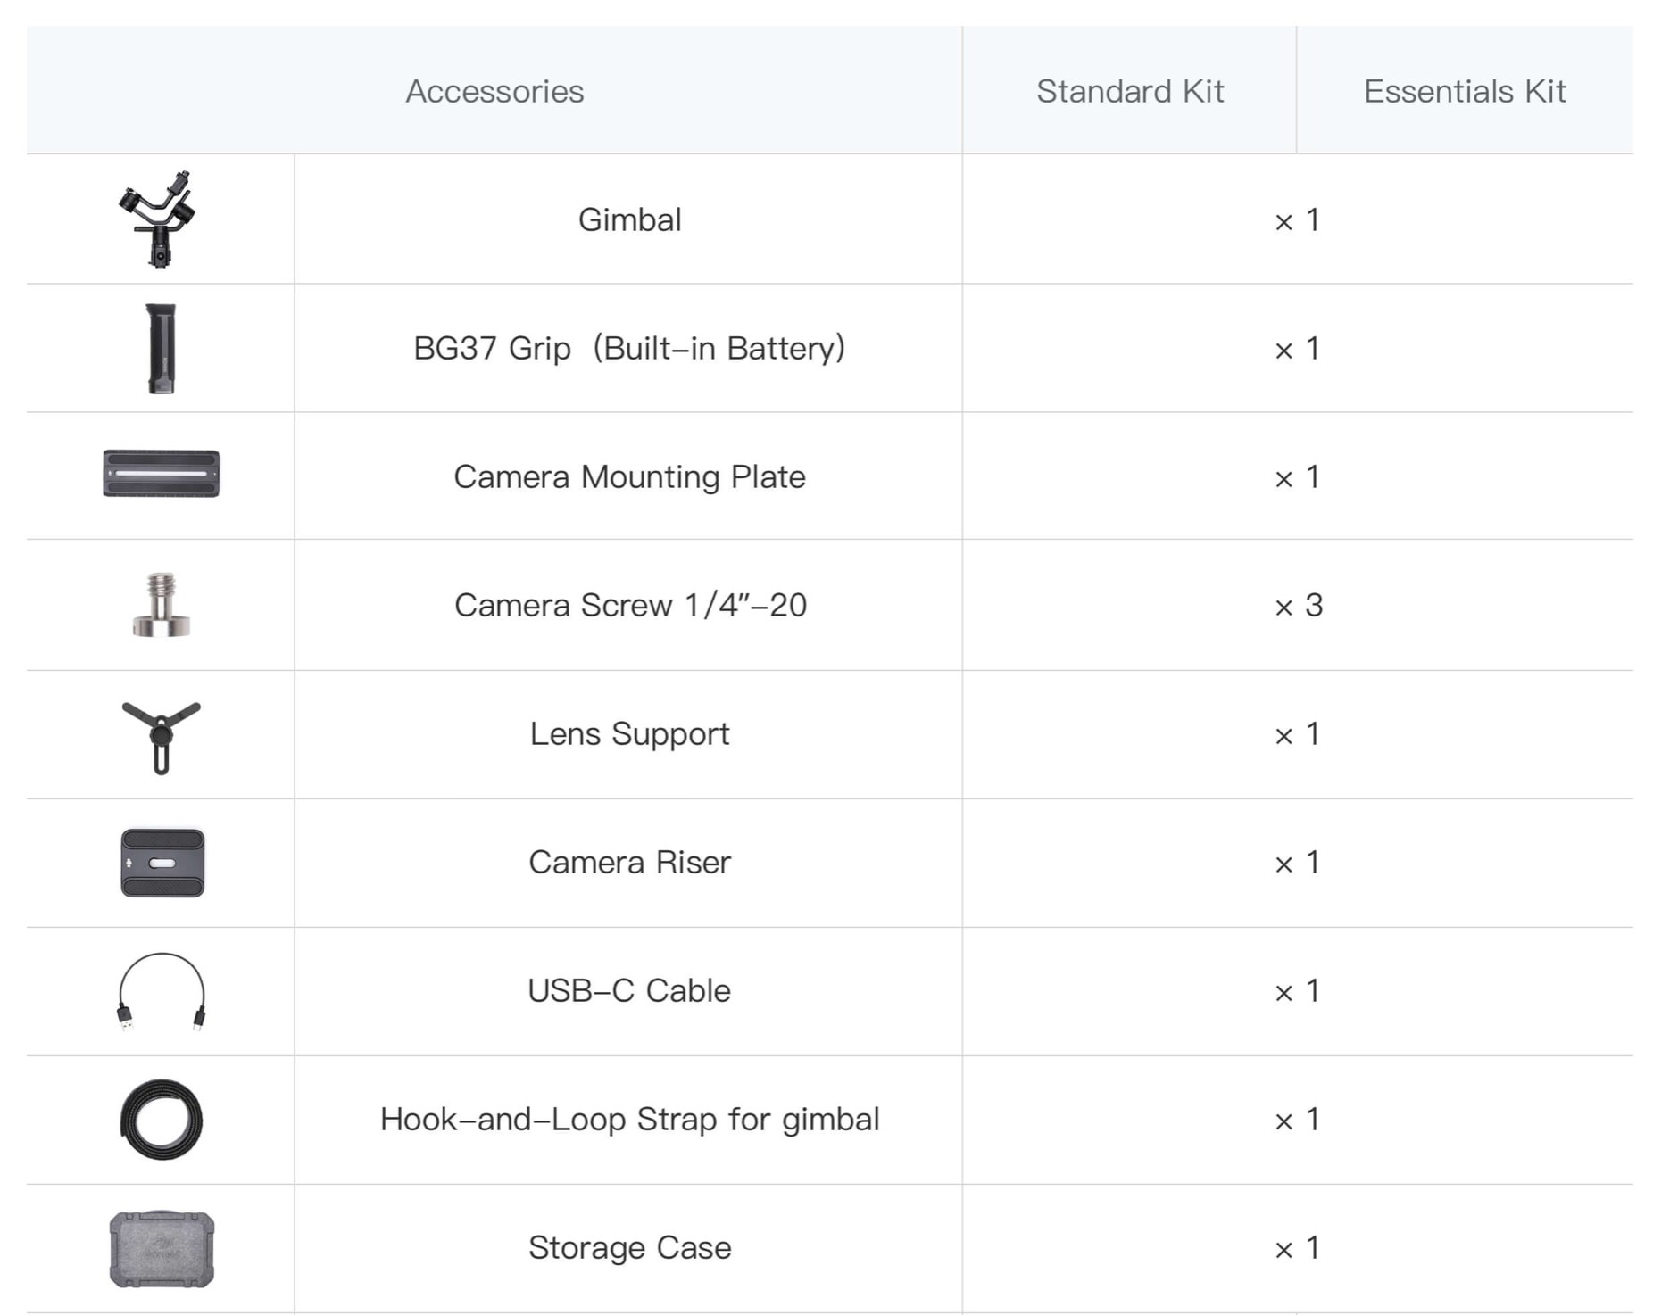
Task: Select the Camera Mounting Plate picture
Action: coord(161,474)
